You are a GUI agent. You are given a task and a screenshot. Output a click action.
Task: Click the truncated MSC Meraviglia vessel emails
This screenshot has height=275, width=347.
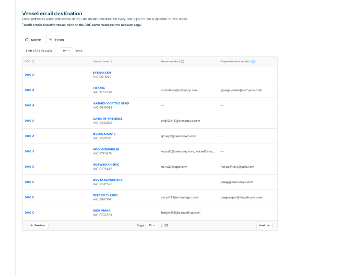pos(188,151)
